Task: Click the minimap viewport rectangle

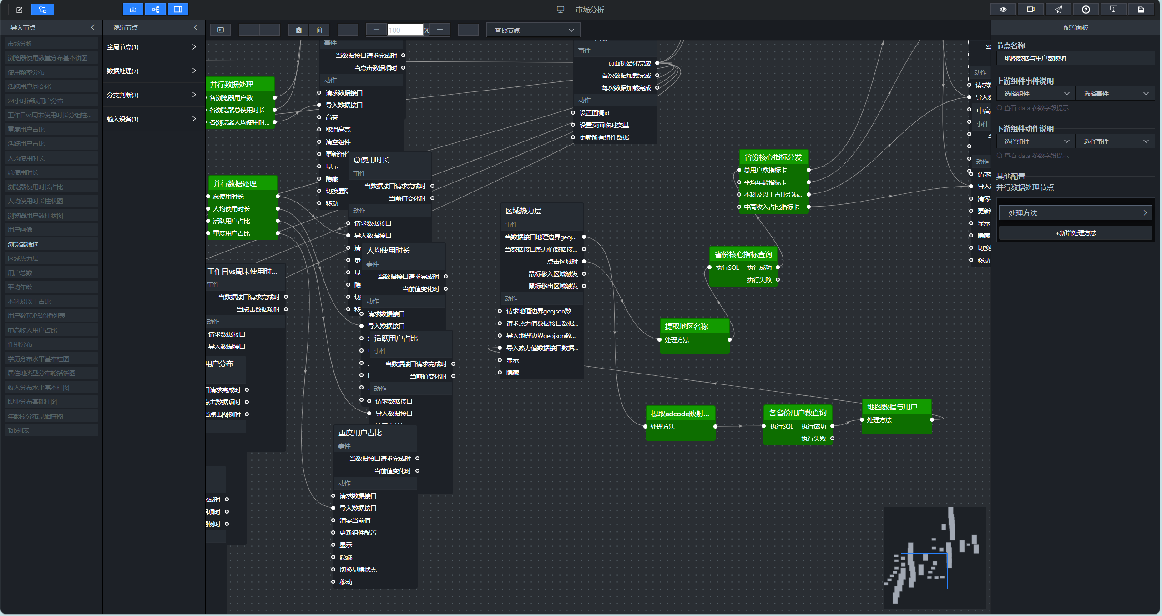Action: pos(924,571)
